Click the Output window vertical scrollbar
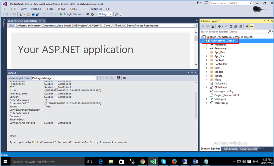The height and width of the screenshot is (166, 274). pos(196,105)
